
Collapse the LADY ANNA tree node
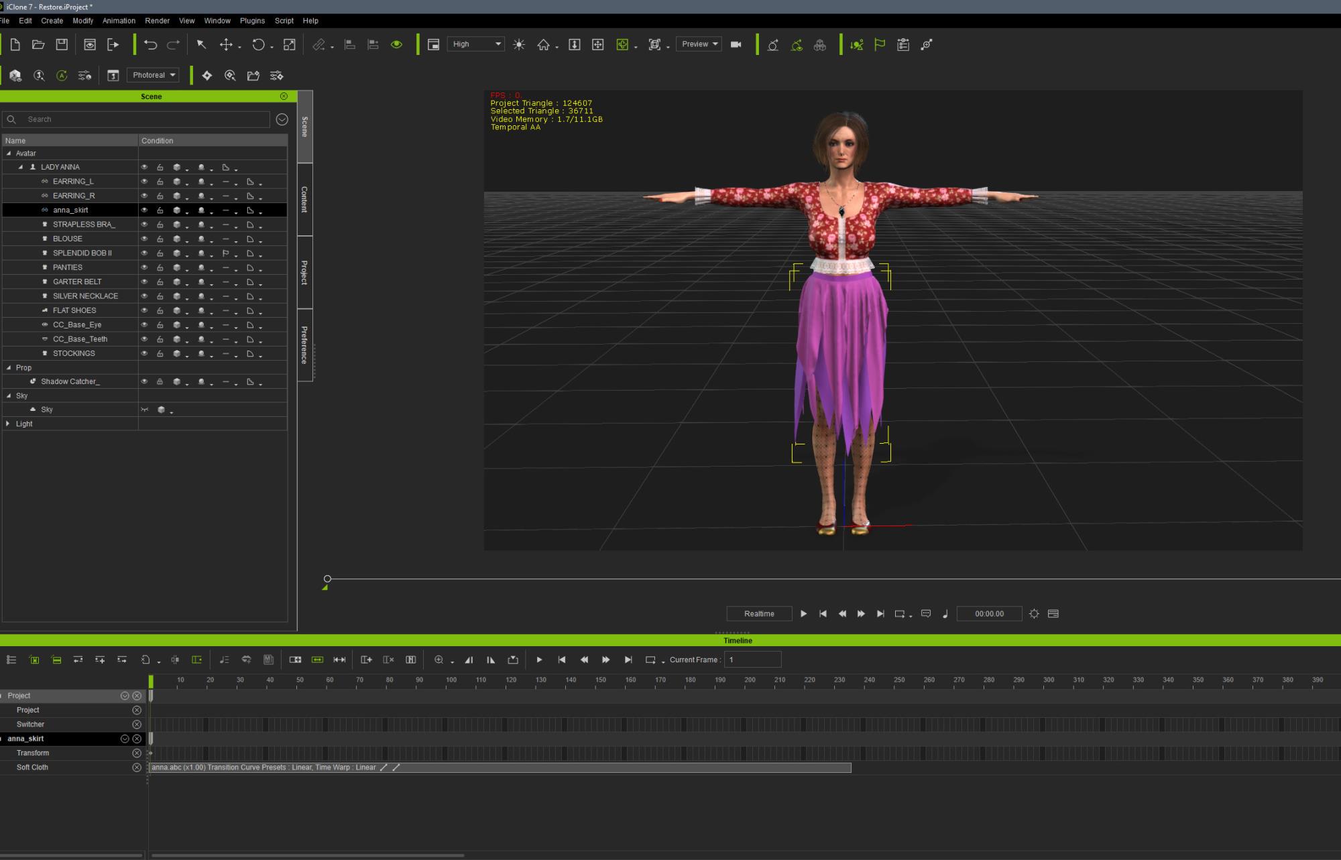point(20,167)
